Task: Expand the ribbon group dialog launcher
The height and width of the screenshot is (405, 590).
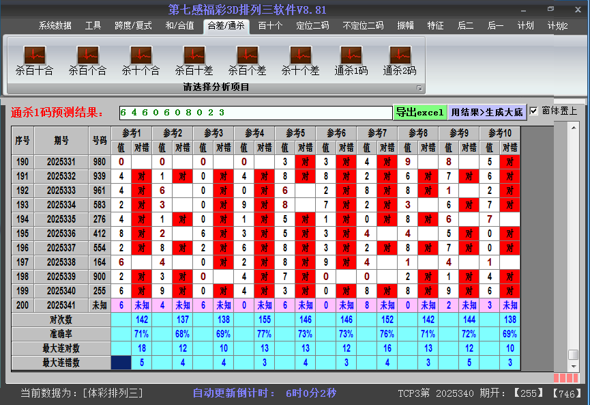Action: 419,88
